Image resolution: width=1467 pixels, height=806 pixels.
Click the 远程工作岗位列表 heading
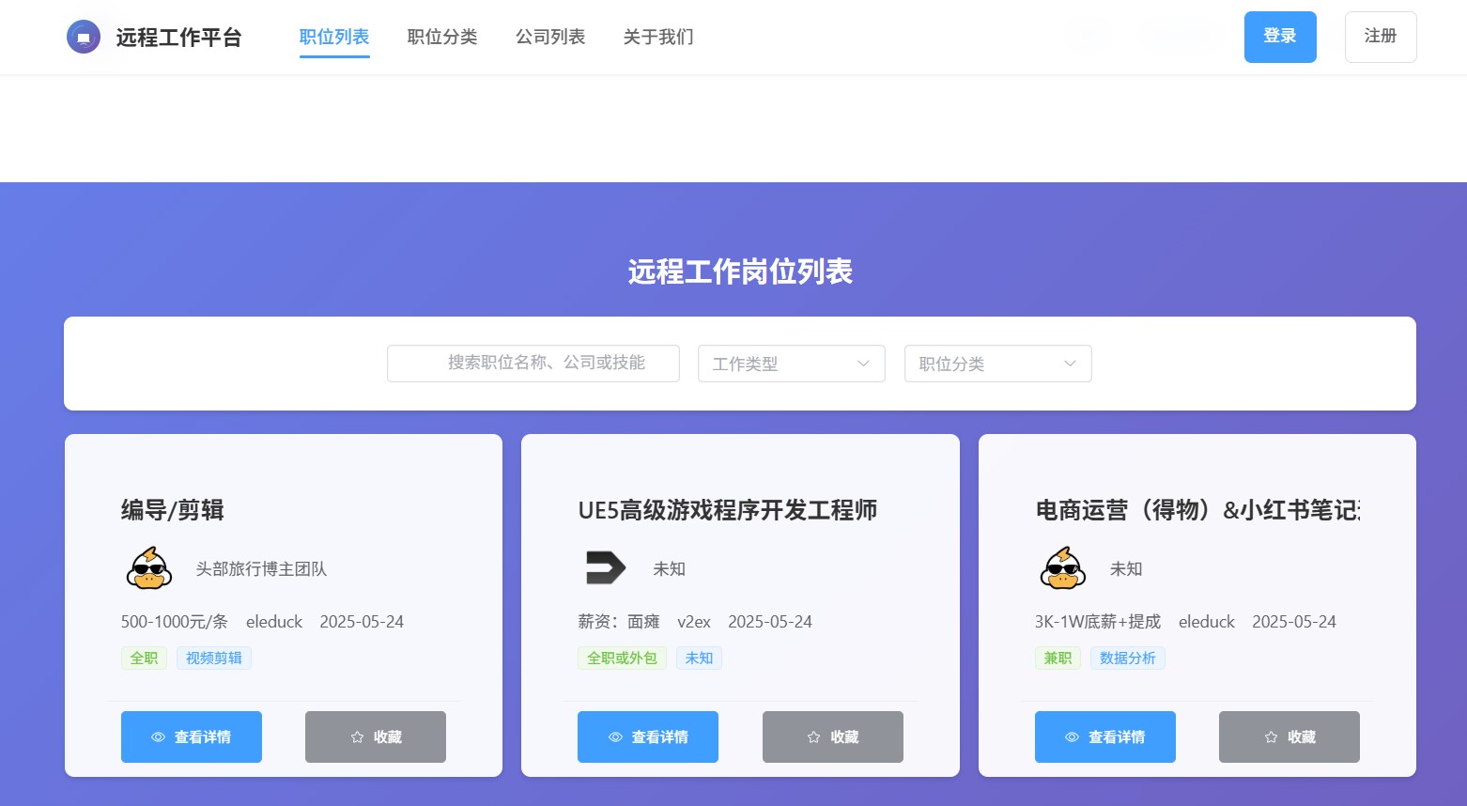pyautogui.click(x=740, y=271)
